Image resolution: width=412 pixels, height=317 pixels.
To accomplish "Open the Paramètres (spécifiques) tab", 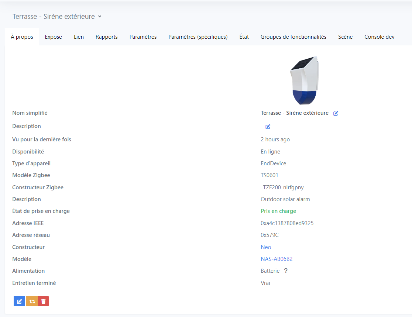I will click(198, 37).
